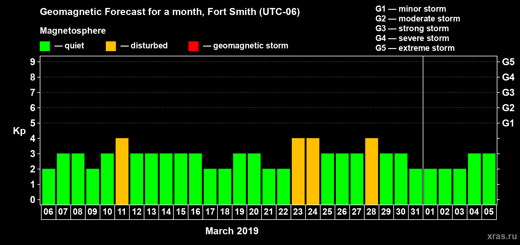Click the 'G3 — strong storm' legend line
The height and width of the screenshot is (245, 520).
click(x=412, y=28)
